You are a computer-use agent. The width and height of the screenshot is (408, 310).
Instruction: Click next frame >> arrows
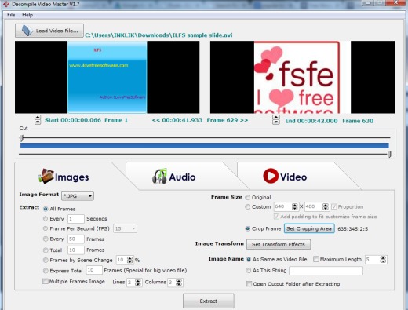(x=244, y=120)
